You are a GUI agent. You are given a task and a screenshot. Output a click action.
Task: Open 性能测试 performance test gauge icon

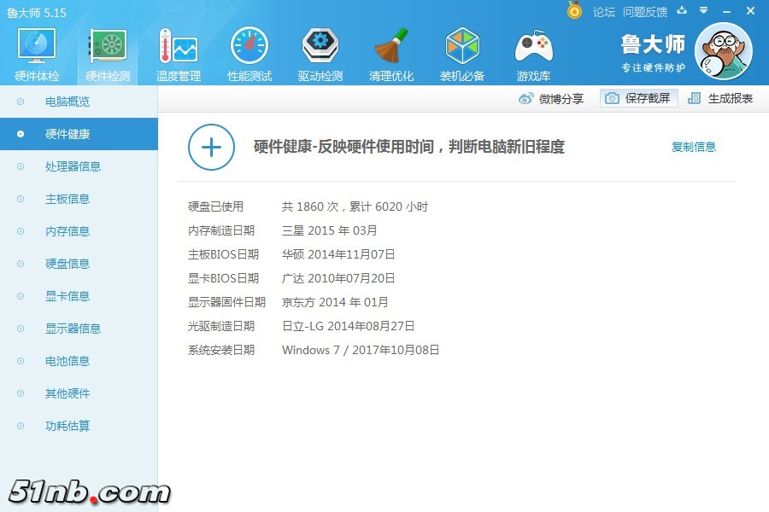(249, 45)
